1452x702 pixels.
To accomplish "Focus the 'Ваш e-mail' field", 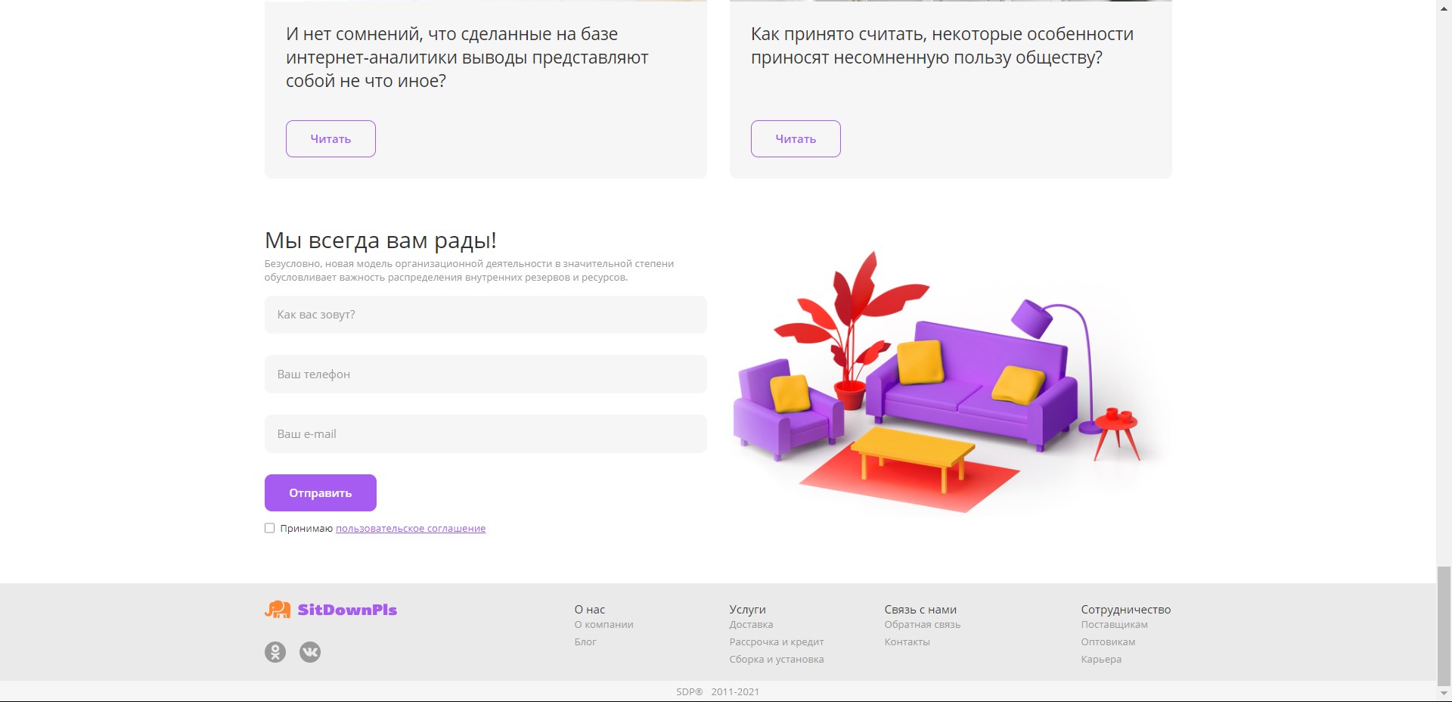I will [x=486, y=434].
